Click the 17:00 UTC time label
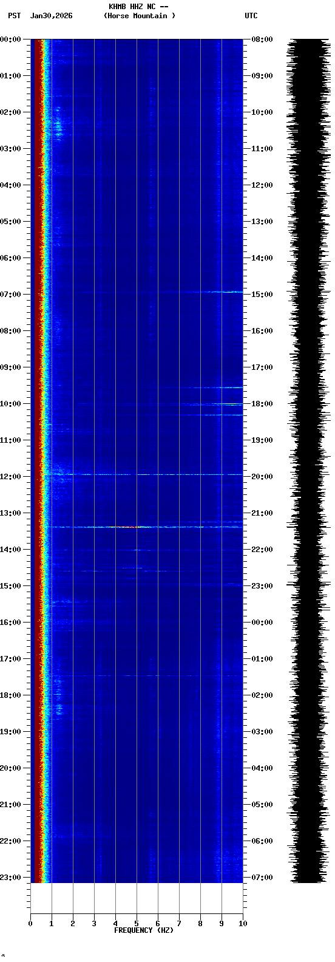335x962 pixels. (262, 367)
